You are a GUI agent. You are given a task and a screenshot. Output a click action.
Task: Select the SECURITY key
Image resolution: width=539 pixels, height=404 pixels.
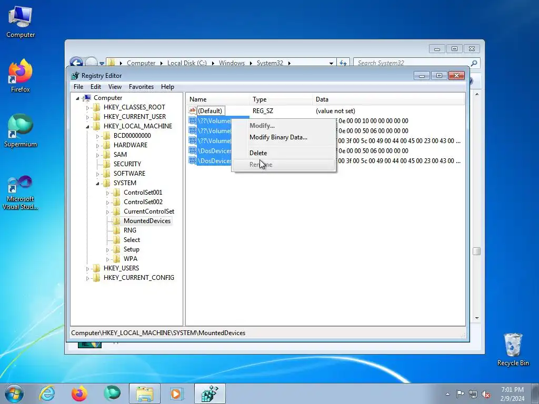127,164
